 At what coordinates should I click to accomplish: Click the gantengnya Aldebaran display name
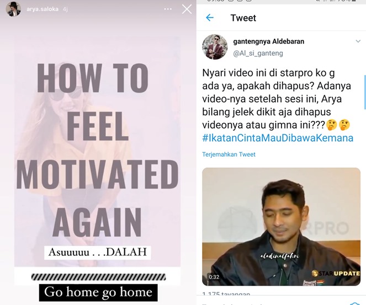click(x=269, y=41)
